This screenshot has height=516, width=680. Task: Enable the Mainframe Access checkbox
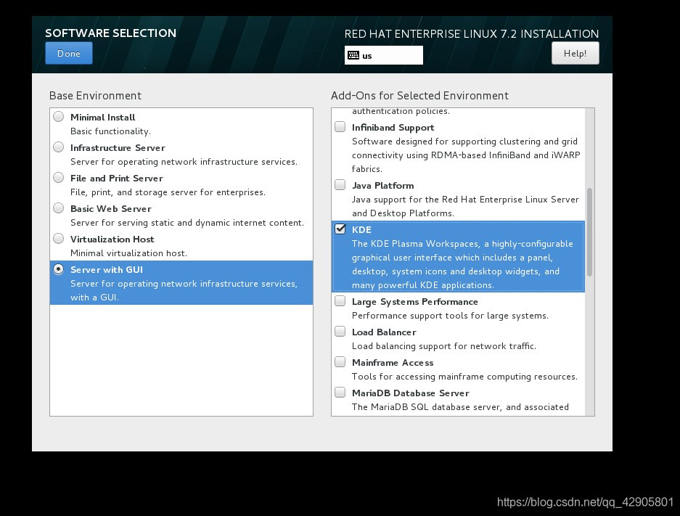[340, 362]
